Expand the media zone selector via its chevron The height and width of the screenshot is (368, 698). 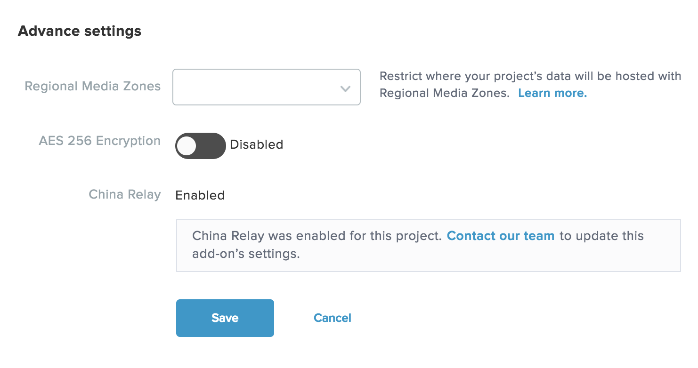coord(345,88)
